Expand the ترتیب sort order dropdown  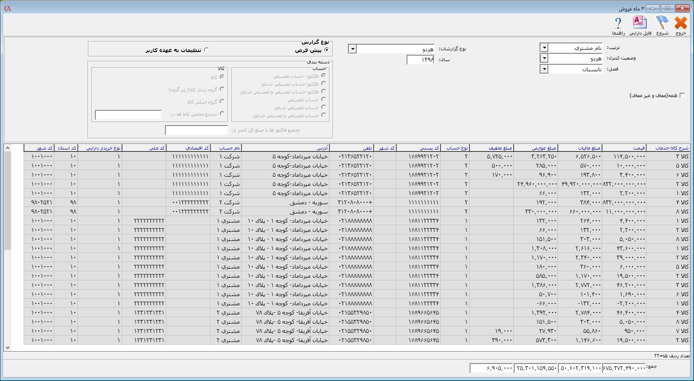point(544,48)
